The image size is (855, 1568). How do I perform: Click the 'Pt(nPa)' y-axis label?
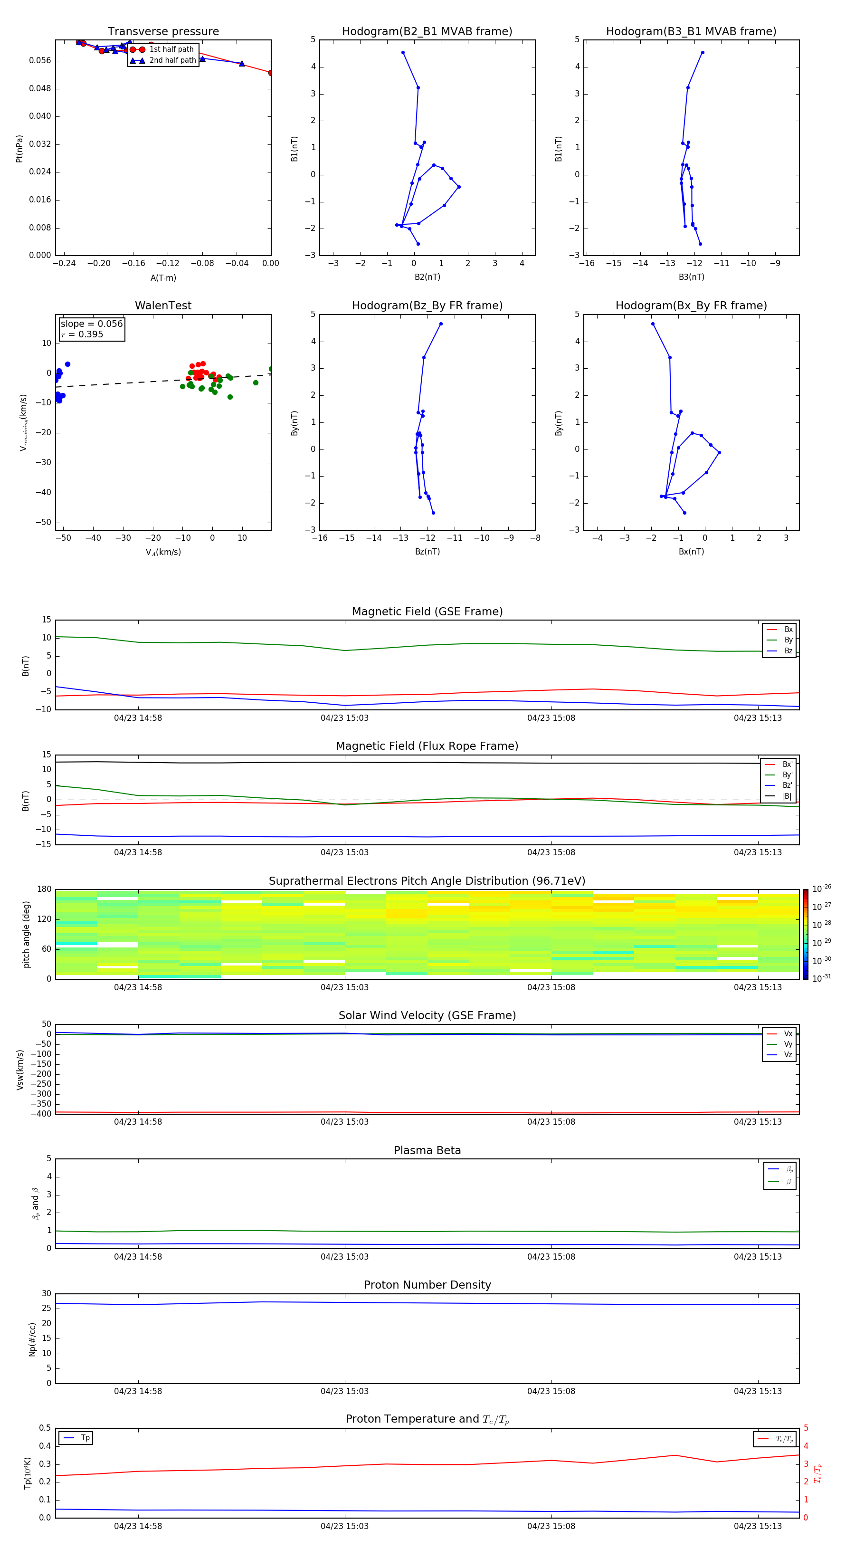coord(19,149)
